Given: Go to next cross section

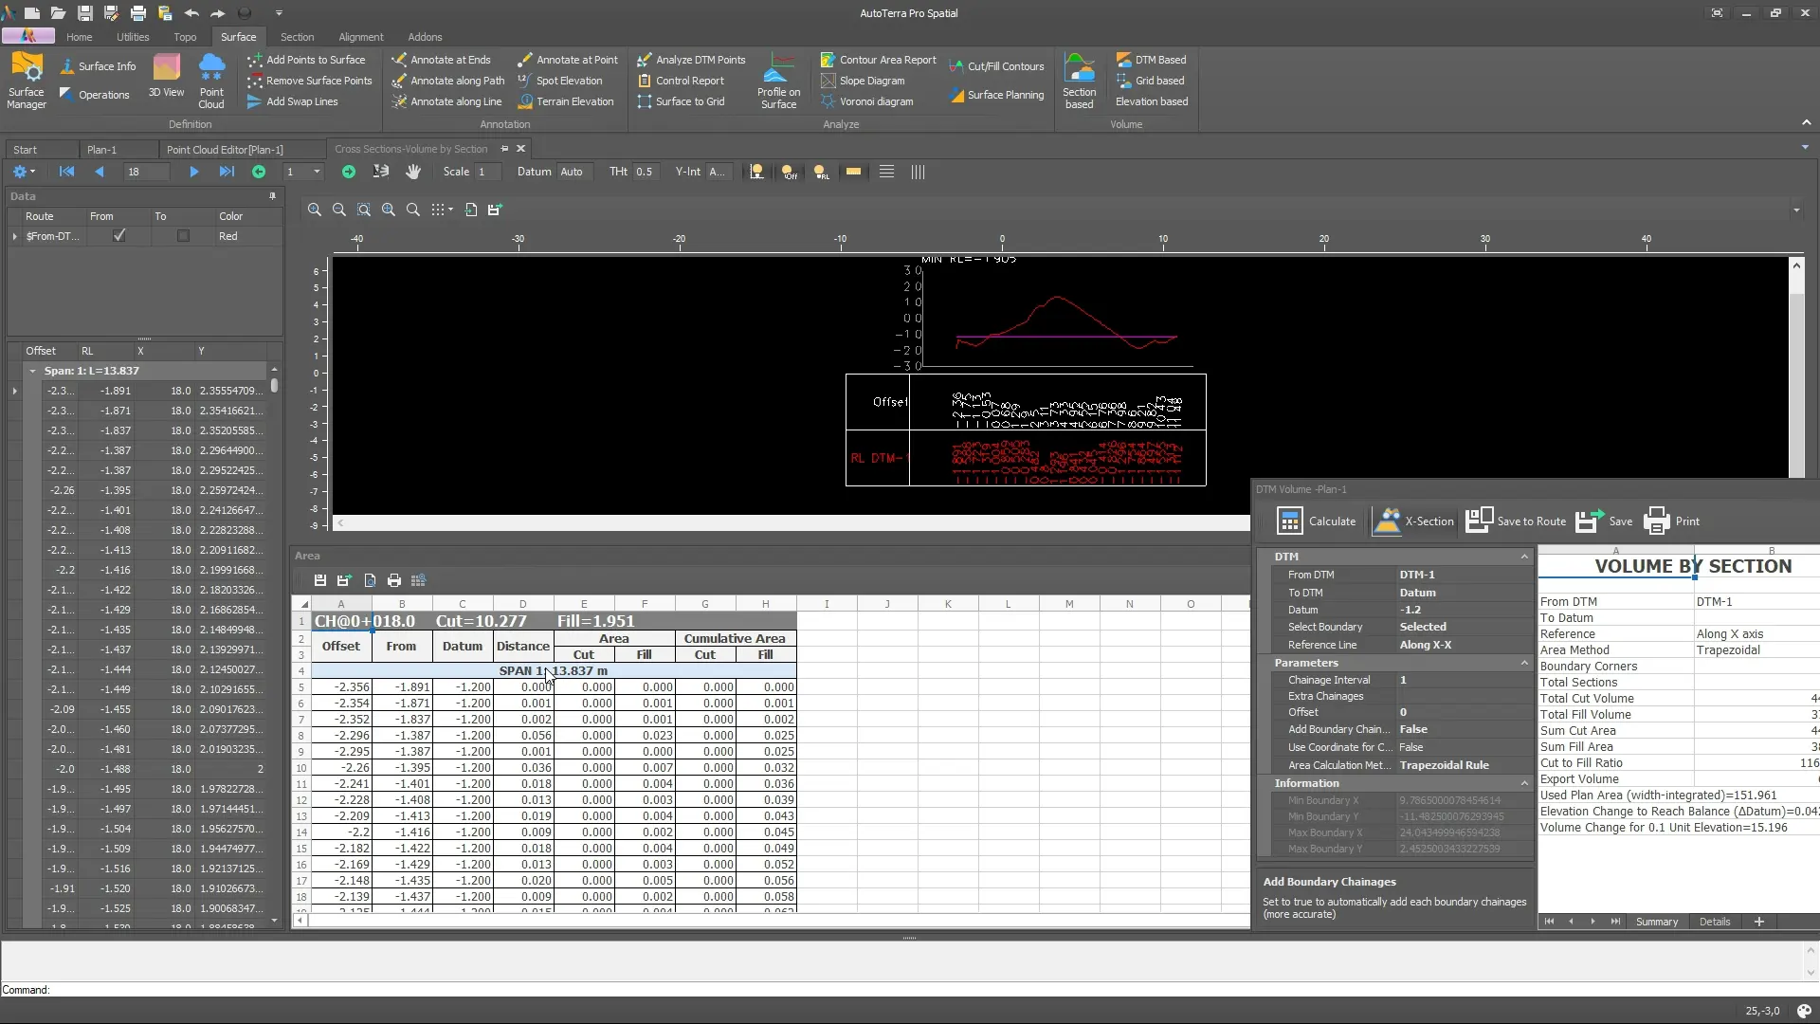Looking at the screenshot, I should (x=193, y=172).
